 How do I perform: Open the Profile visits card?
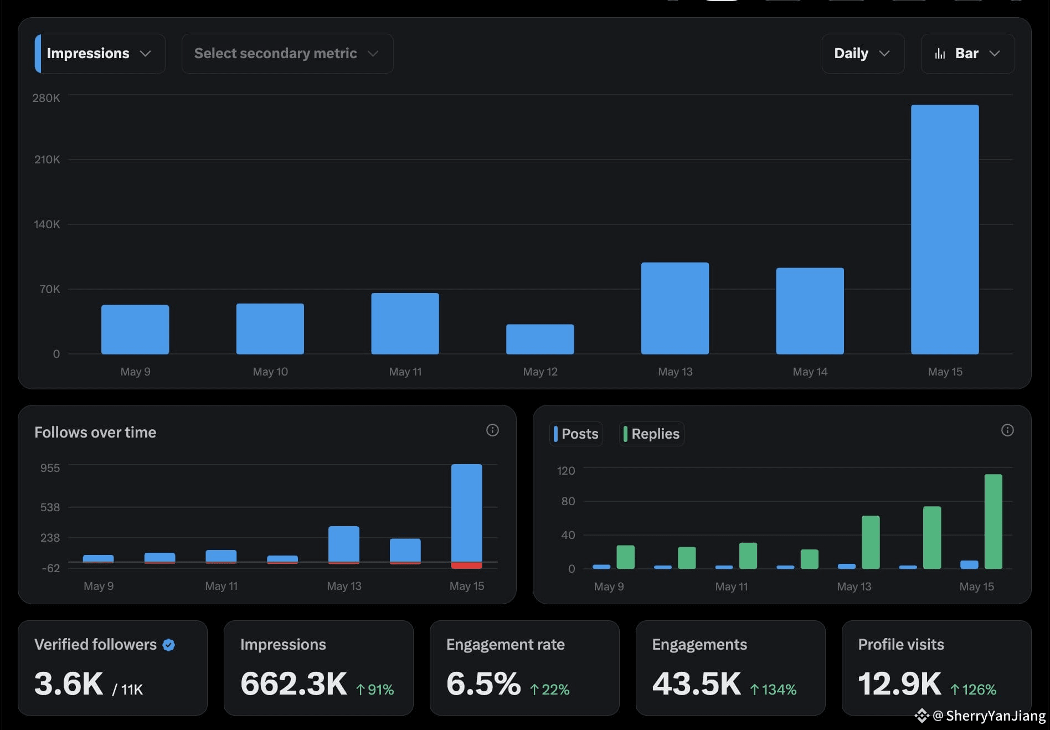coord(936,667)
